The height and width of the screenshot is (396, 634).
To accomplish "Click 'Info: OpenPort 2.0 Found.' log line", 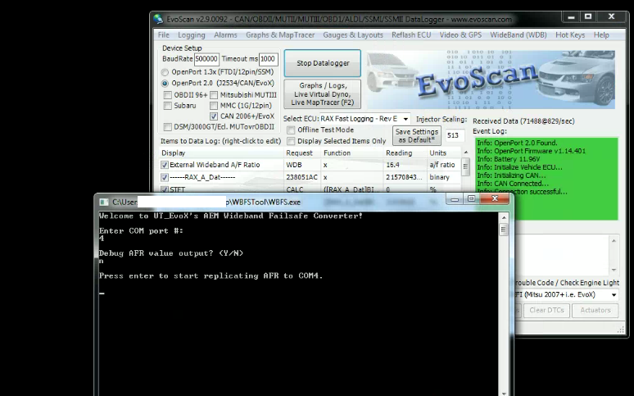I will pos(517,143).
